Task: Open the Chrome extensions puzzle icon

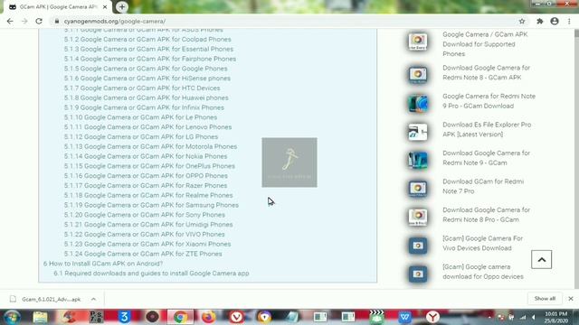Action: [540, 22]
